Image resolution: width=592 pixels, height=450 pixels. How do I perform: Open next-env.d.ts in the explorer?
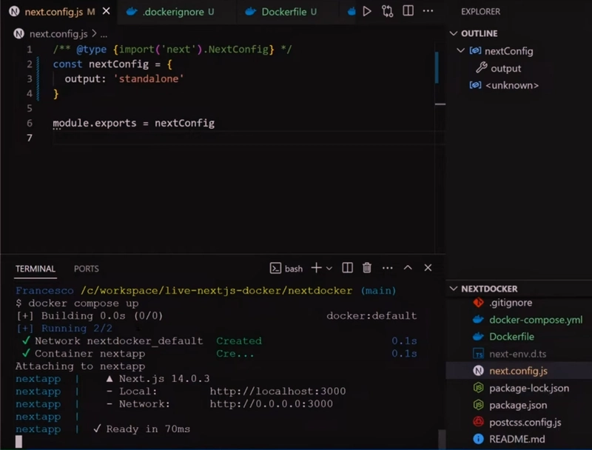coord(517,354)
